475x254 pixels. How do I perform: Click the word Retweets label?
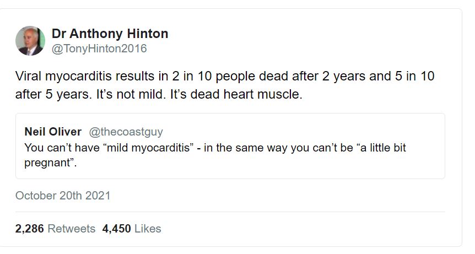click(72, 228)
